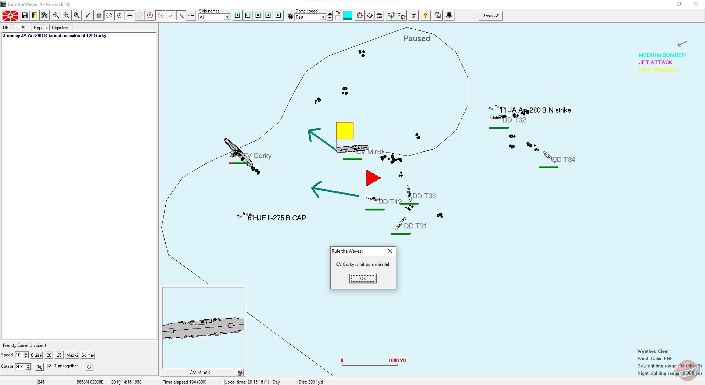Viewport: 705px width, 385px height.
Task: Click the toolbar padlock lock icon
Action: [99, 15]
